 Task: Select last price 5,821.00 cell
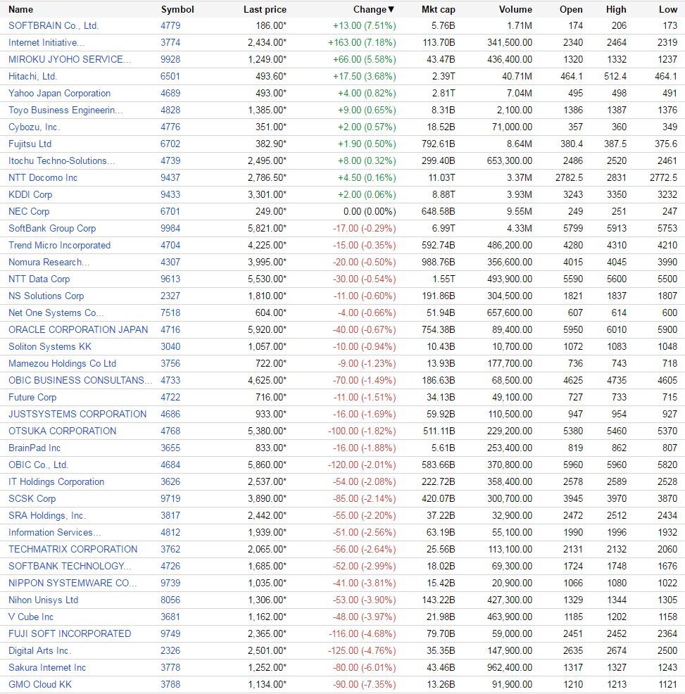coord(267,228)
